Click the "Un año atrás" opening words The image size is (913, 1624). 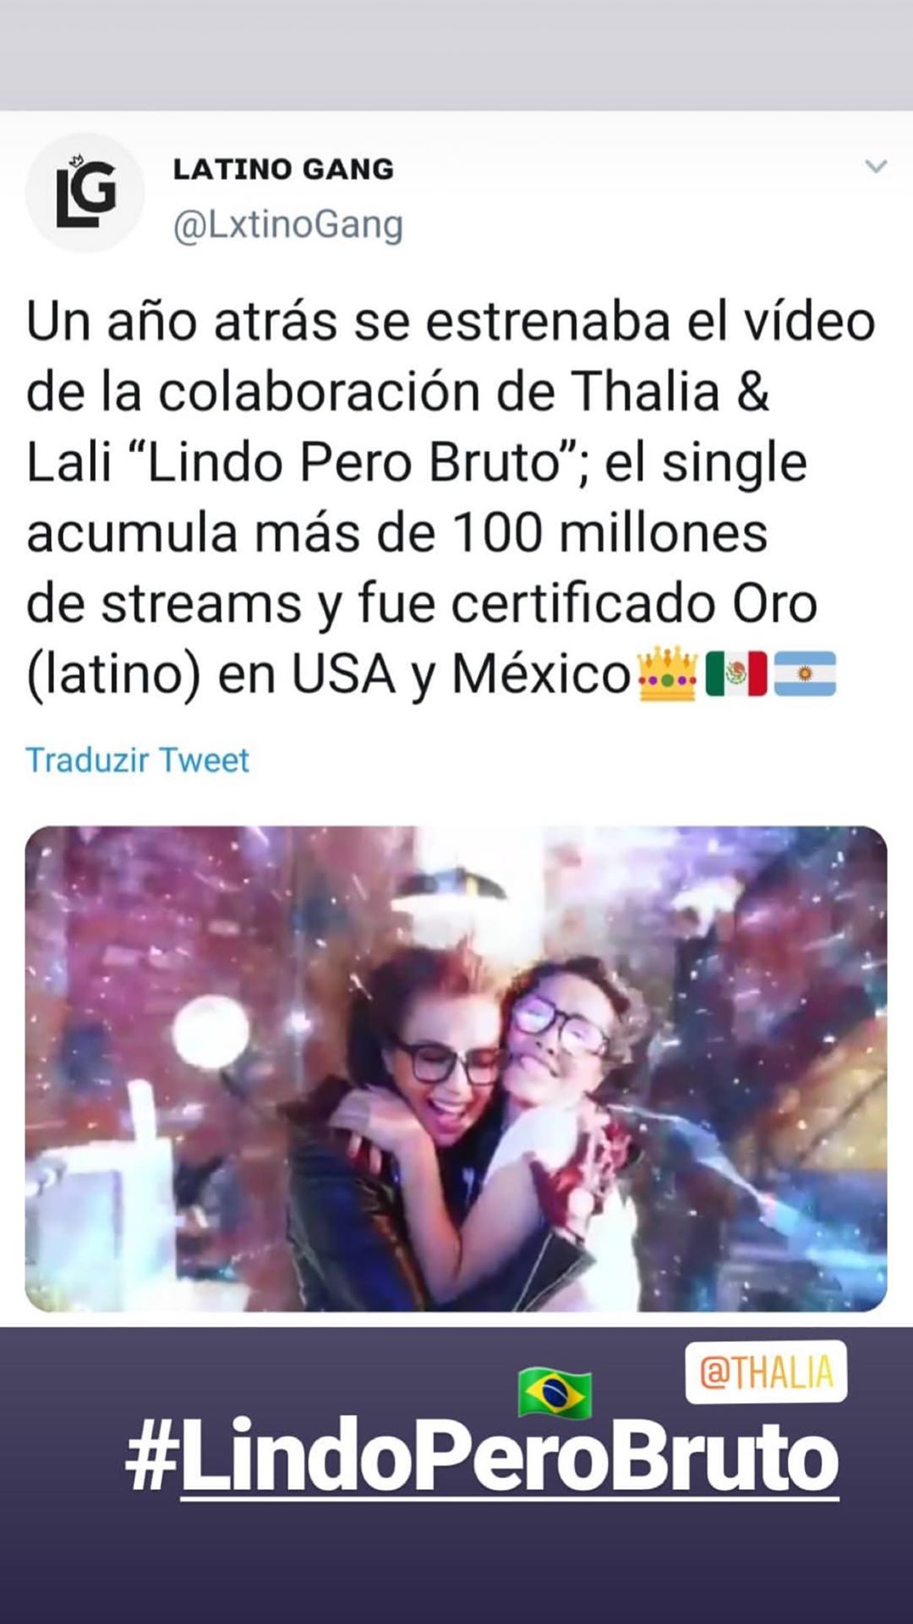pos(182,322)
